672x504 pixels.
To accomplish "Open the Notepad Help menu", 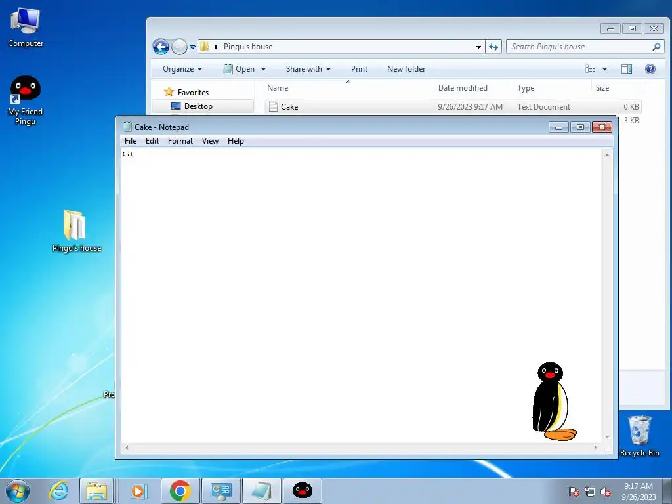I will coord(236,141).
